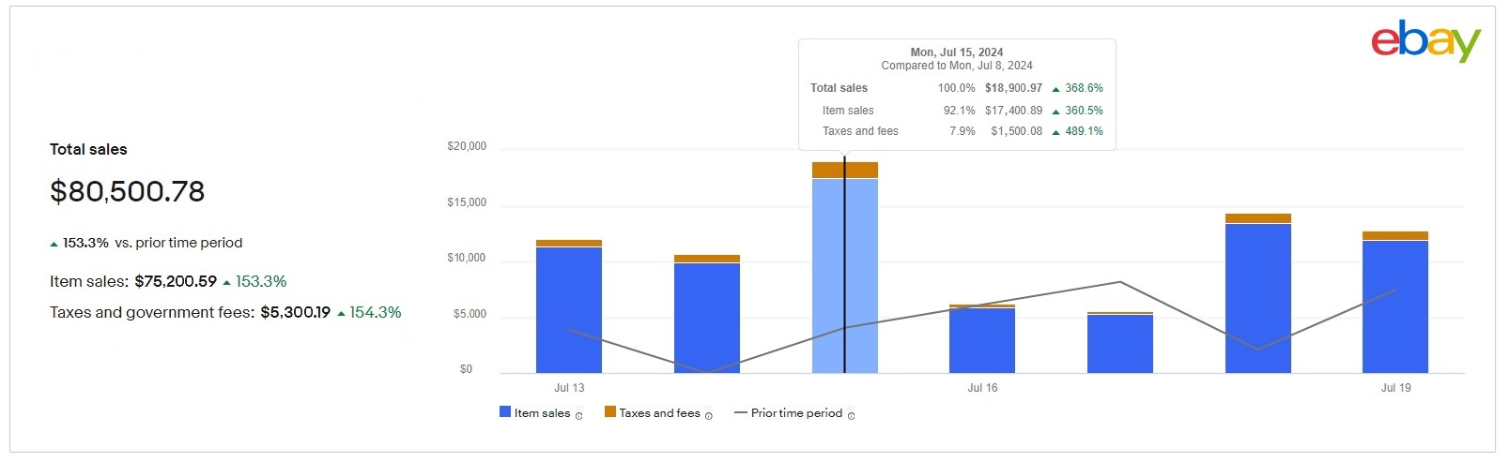Open info icon next to Taxes and fees legend
Screen dimensions: 1509x462
[709, 416]
